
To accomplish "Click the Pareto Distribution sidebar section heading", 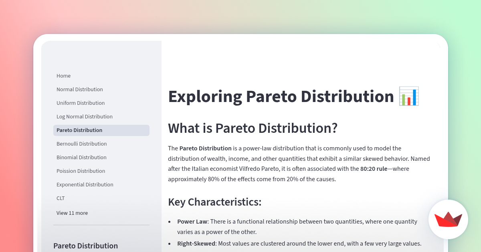I will point(86,246).
